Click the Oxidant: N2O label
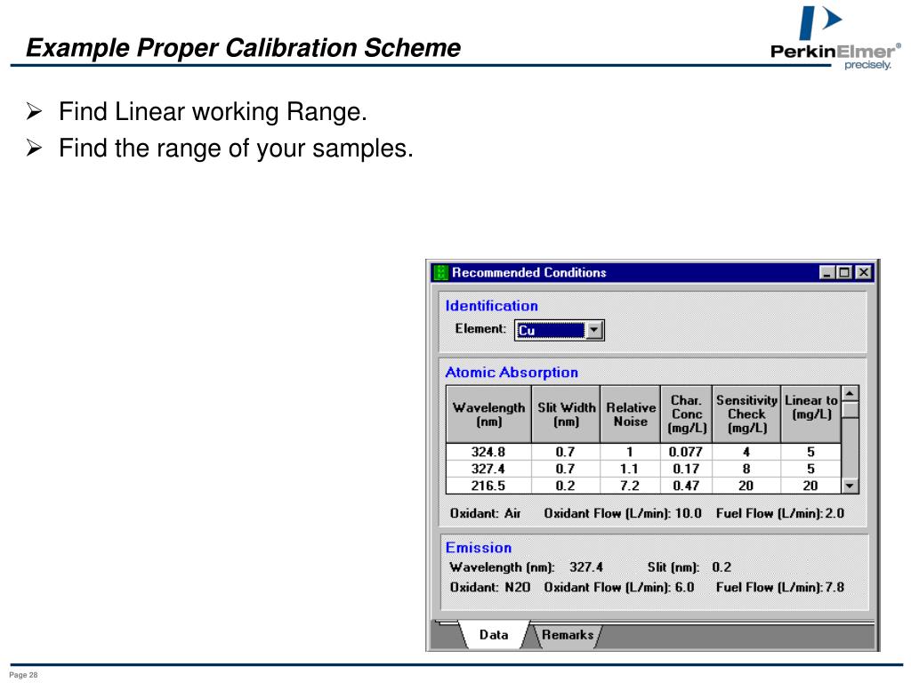The width and height of the screenshot is (911, 683). point(490,587)
